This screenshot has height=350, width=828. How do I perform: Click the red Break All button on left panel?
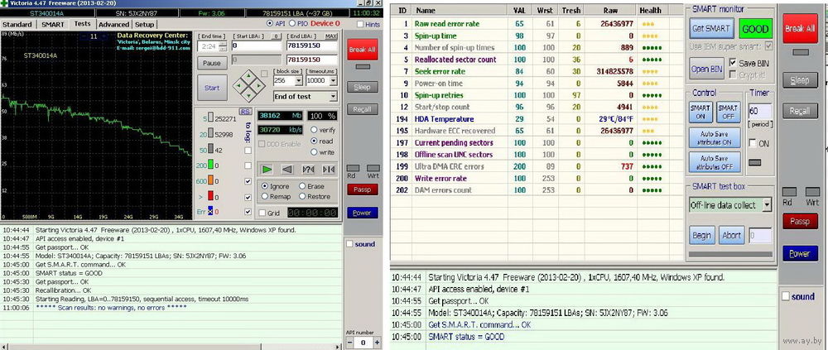(x=362, y=50)
